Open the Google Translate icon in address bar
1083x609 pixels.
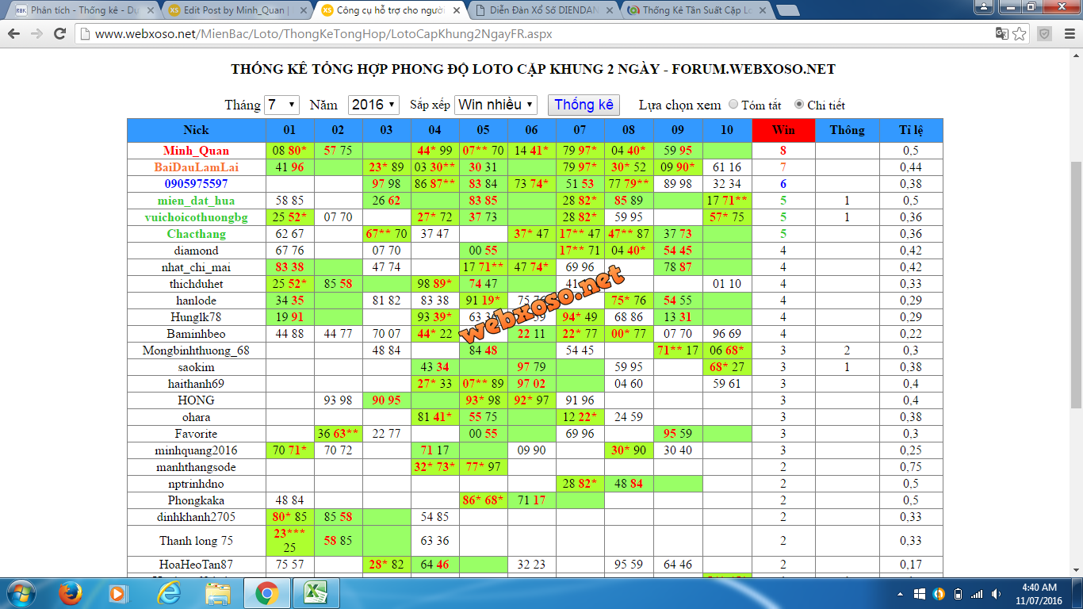[1002, 34]
